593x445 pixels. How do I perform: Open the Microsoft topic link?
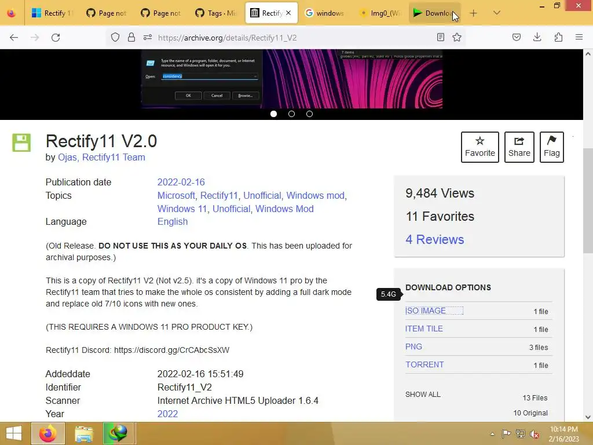176,196
